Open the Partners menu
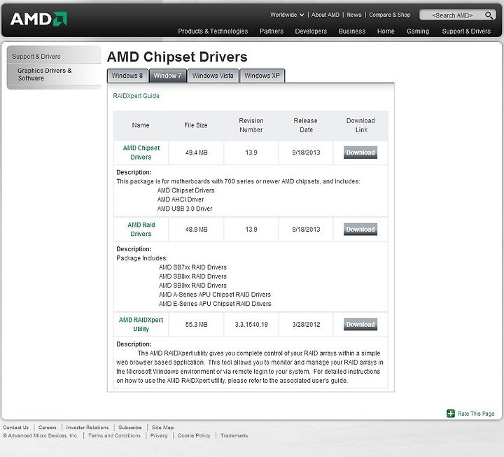The image size is (504, 457). pyautogui.click(x=272, y=31)
